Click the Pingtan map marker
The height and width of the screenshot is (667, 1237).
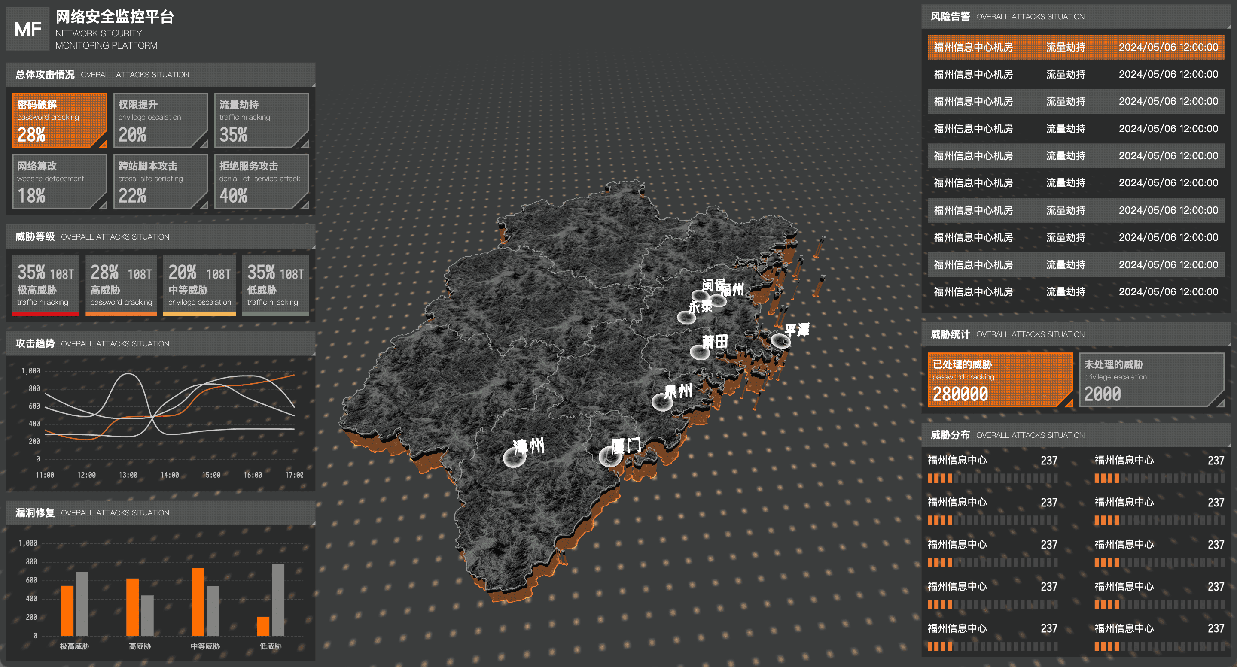point(780,341)
